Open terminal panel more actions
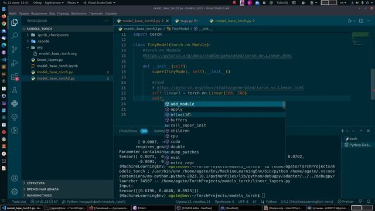375x211 pixels. pyautogui.click(x=354, y=131)
